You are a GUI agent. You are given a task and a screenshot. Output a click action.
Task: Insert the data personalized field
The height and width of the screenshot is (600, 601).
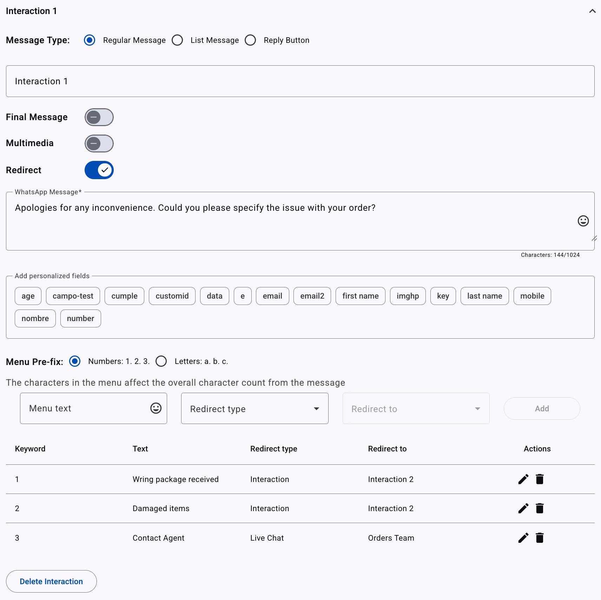214,296
